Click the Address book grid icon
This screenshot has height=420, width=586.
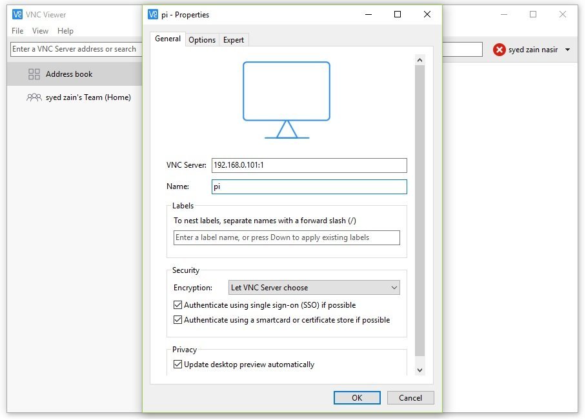click(x=34, y=74)
